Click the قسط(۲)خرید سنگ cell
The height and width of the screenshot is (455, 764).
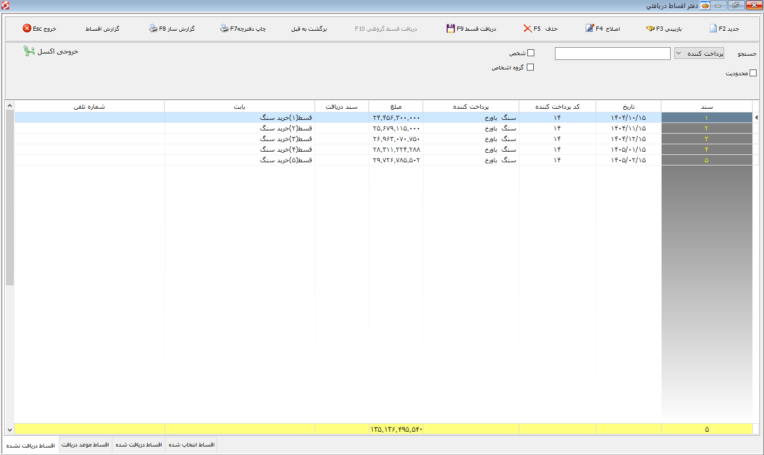pyautogui.click(x=240, y=128)
